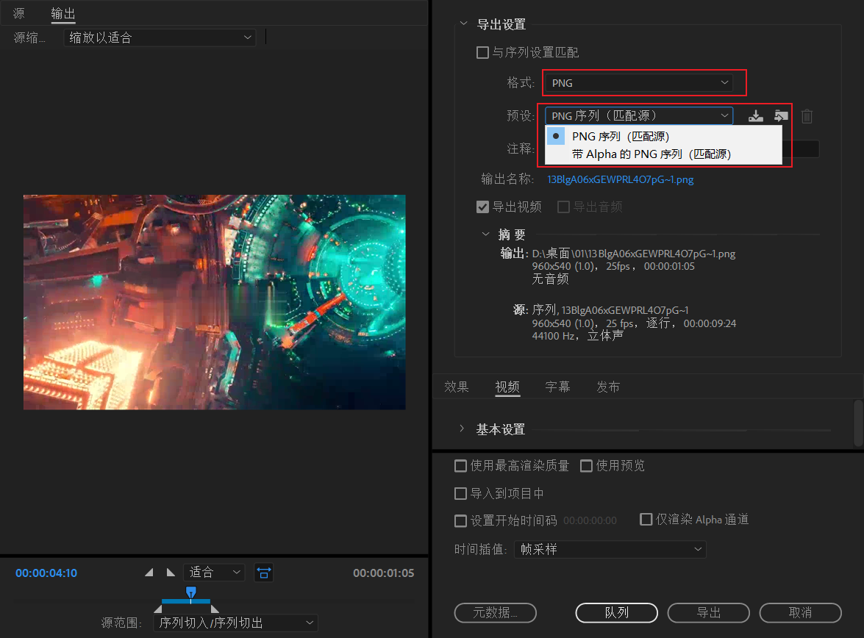Select PNG 序列 (匹配源) preset option
The height and width of the screenshot is (638, 864).
[663, 136]
